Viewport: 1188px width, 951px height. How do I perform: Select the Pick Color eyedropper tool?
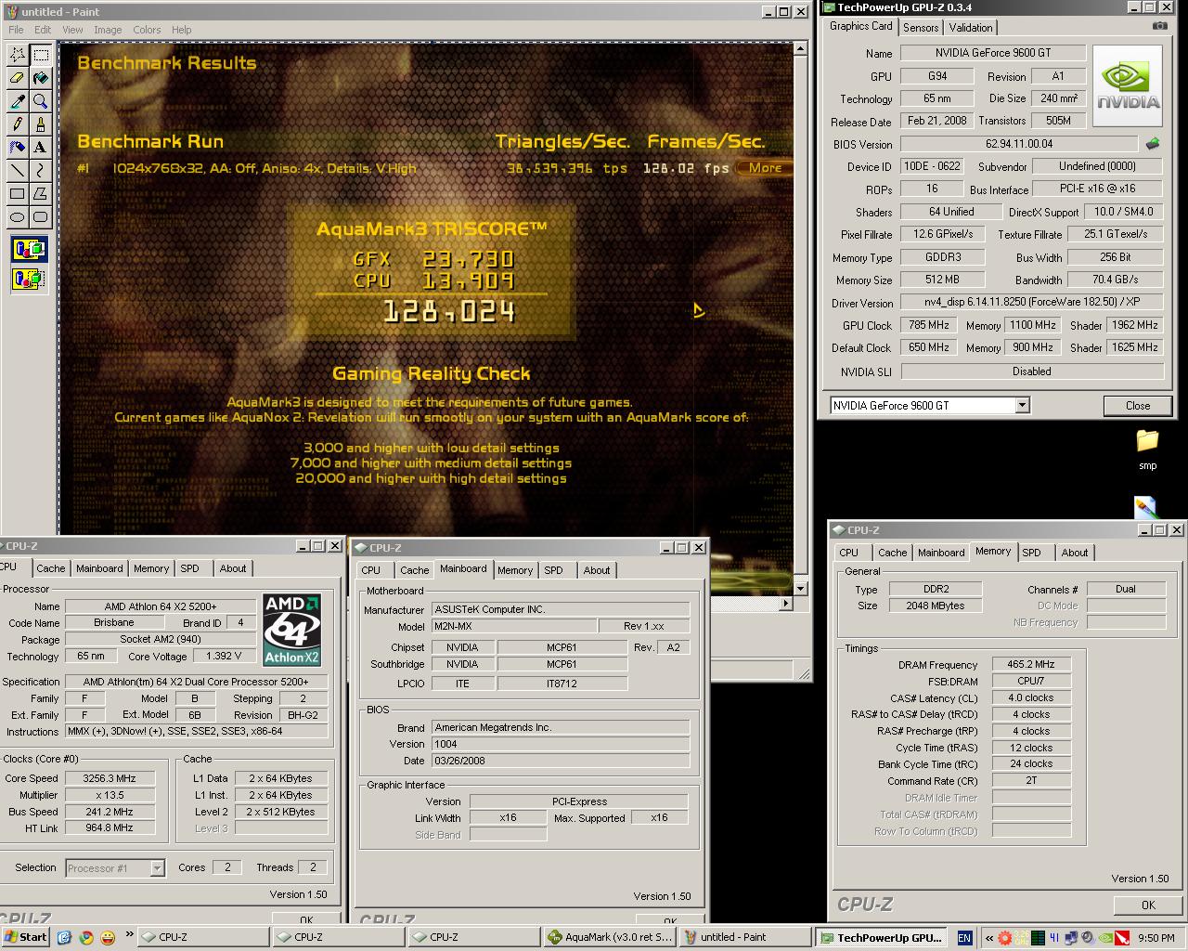pyautogui.click(x=17, y=101)
